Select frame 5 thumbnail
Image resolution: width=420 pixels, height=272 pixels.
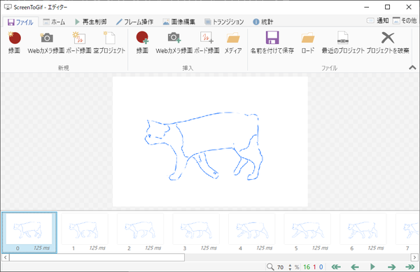click(307, 232)
